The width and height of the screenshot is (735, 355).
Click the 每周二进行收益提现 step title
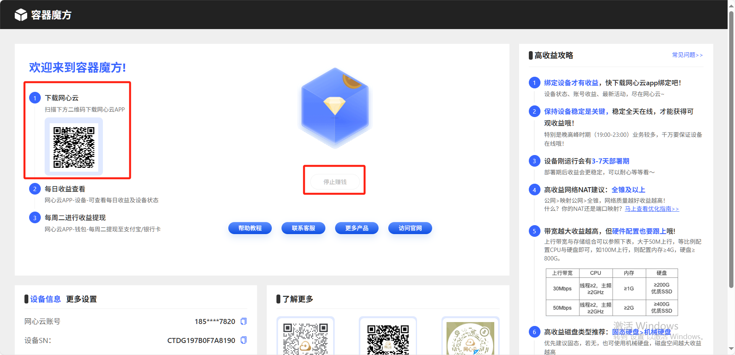coord(75,217)
